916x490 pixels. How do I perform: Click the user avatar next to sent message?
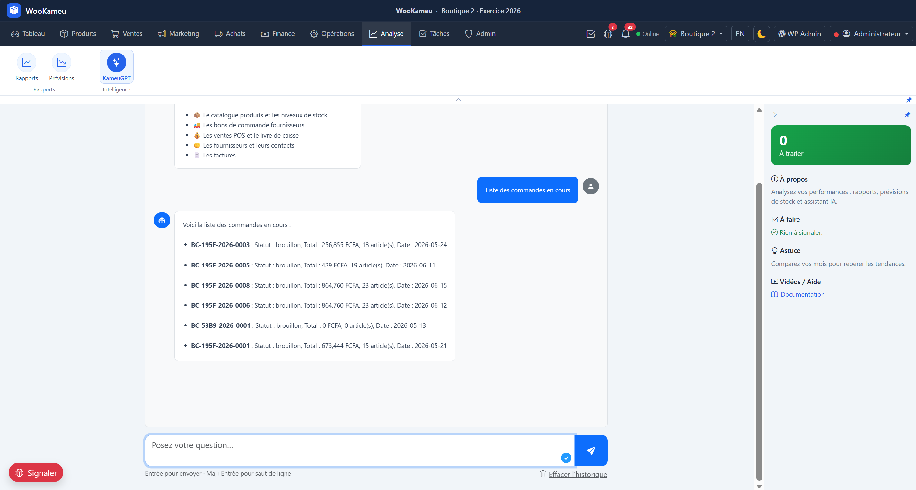[x=591, y=186]
